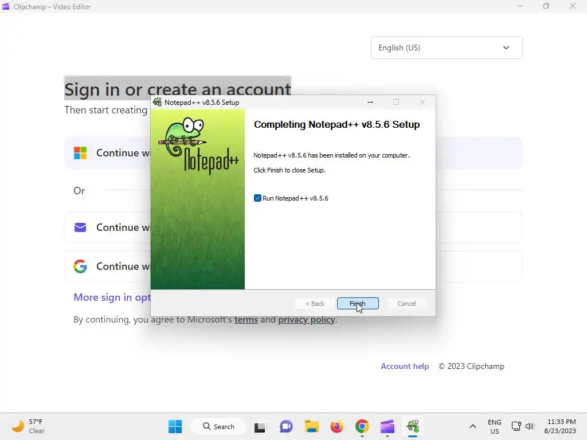Viewport: 587px width, 440px height.
Task: Click the '© 2023 Clipchamp' copyright text
Action: coord(471,366)
